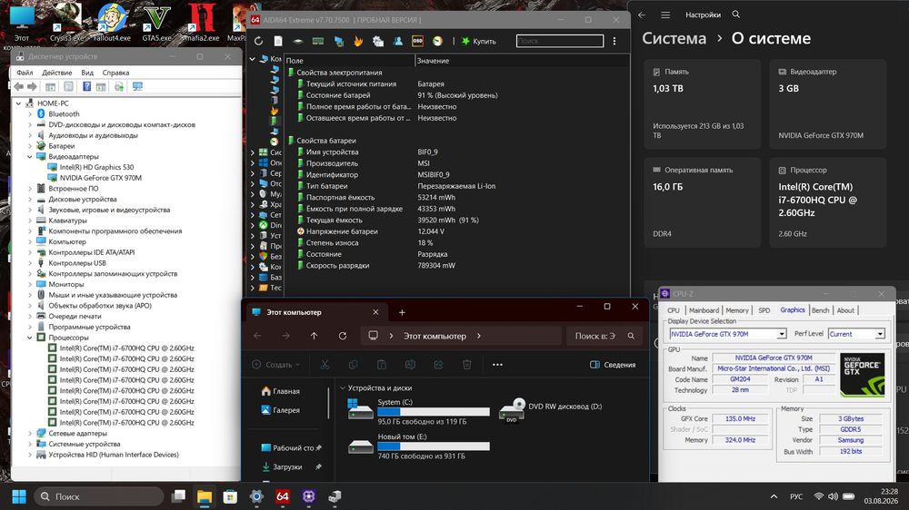Click Explorer Delete trash icon
Image resolution: width=909 pixels, height=510 pixels.
pyautogui.click(x=466, y=365)
